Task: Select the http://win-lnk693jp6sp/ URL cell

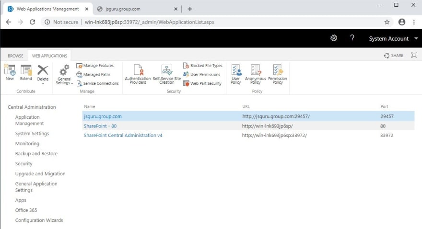Action: [x=267, y=126]
